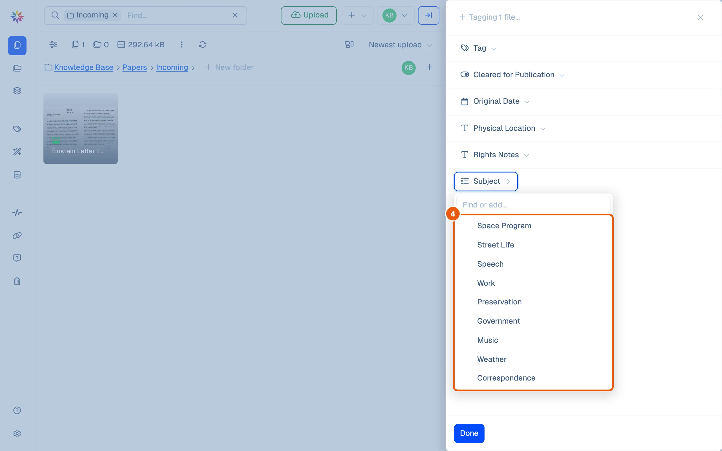Collapse the side panel arrow button
The image size is (722, 451).
pyautogui.click(x=428, y=15)
